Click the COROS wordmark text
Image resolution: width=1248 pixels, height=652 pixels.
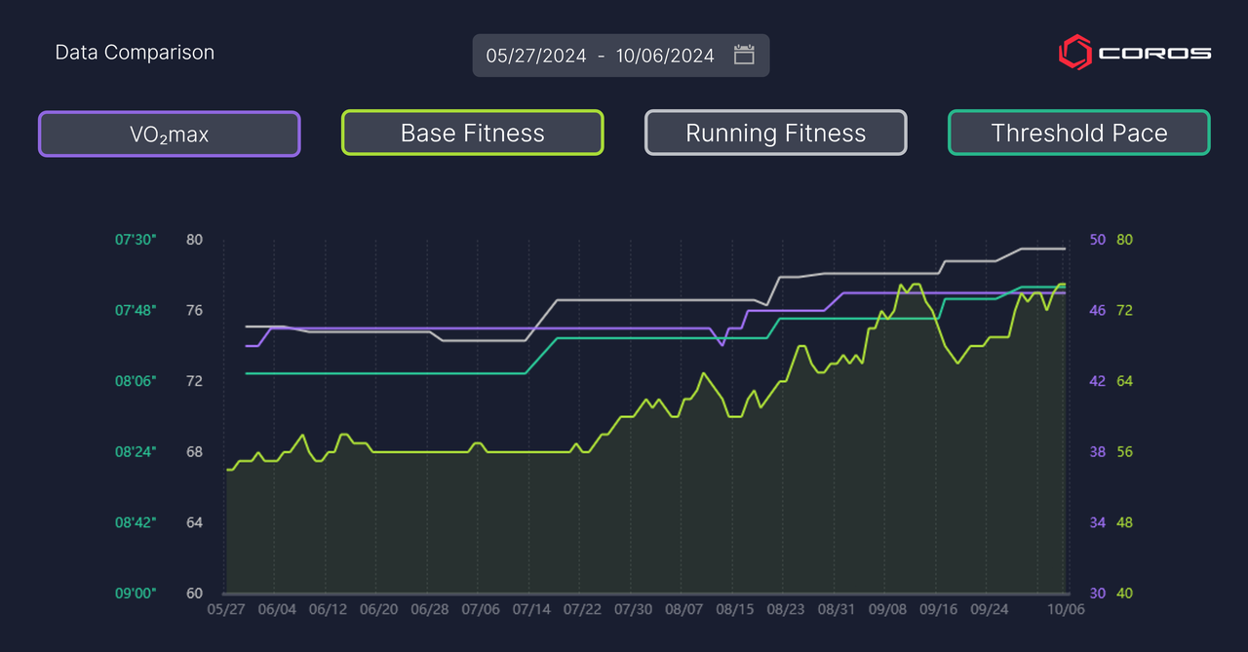click(1154, 54)
